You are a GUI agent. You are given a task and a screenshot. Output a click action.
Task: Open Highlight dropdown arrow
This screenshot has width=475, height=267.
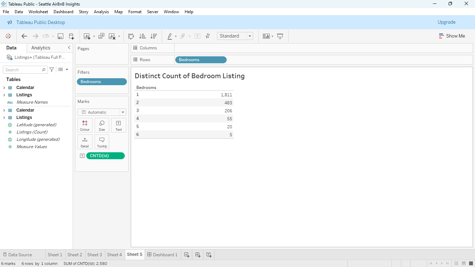tap(176, 36)
